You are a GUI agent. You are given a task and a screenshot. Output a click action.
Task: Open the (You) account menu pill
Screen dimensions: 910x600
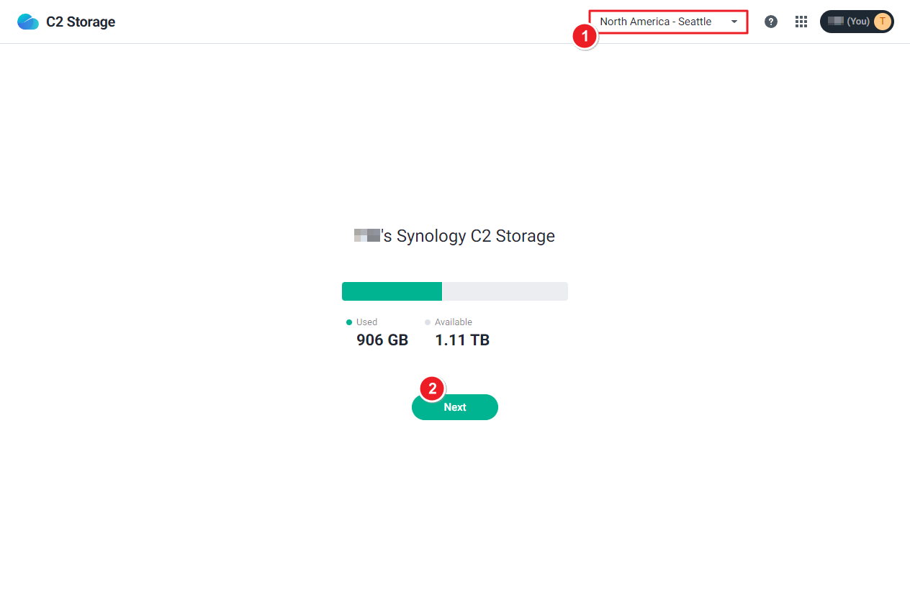[x=857, y=22]
